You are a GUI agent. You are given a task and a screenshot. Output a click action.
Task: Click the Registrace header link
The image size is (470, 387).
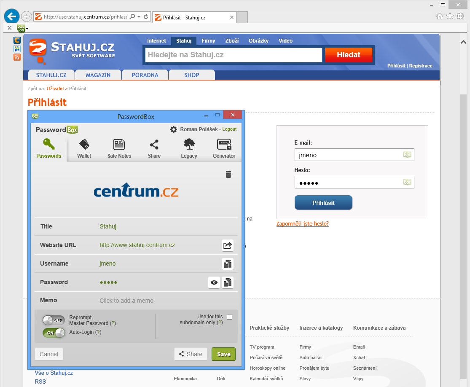point(421,66)
